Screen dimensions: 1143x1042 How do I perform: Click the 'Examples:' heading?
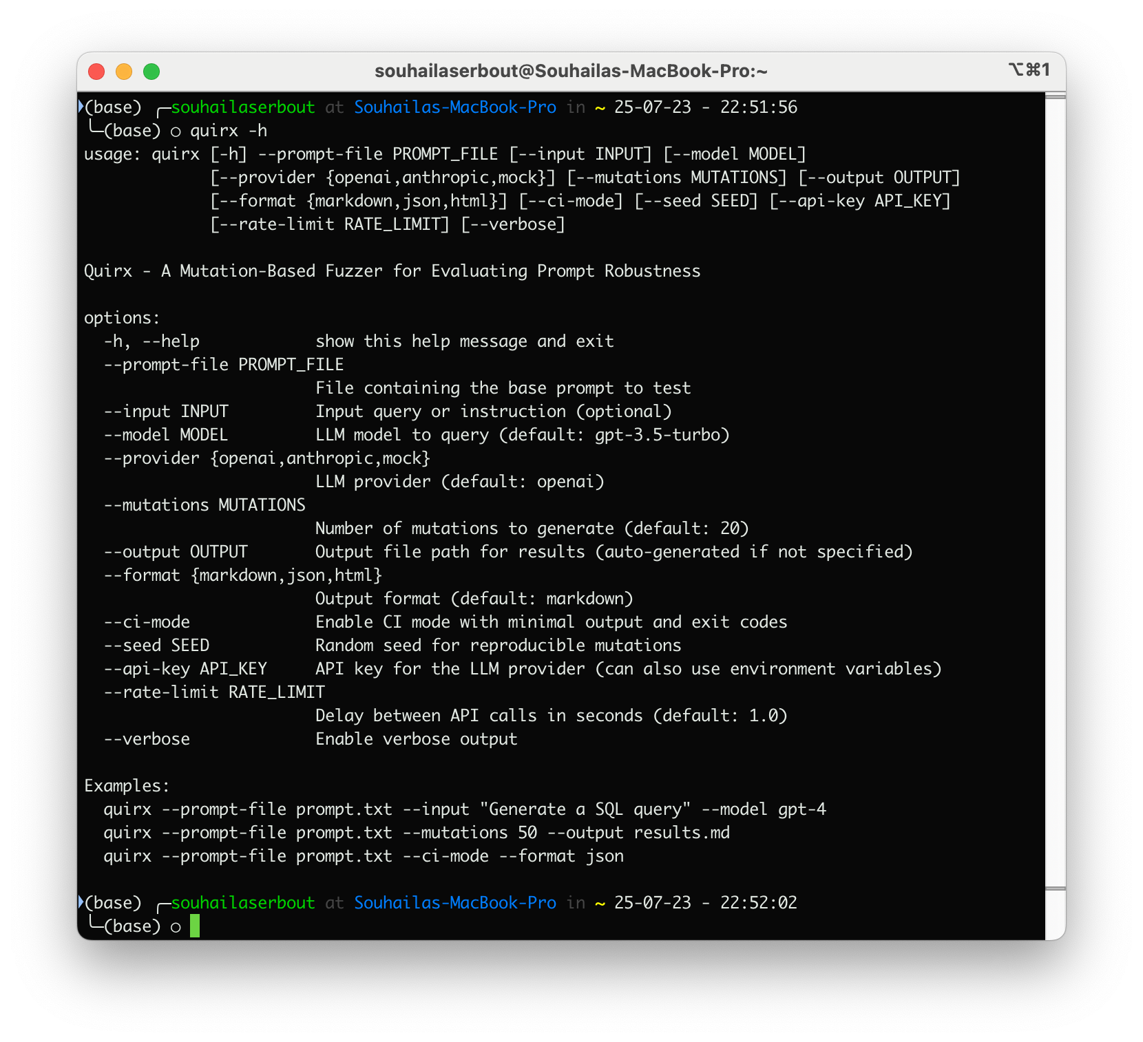click(x=127, y=786)
